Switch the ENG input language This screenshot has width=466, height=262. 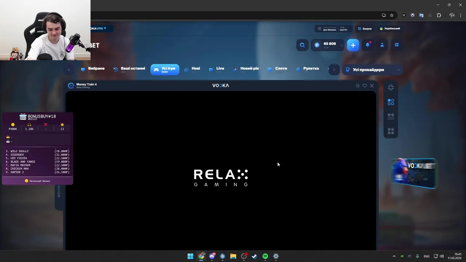click(426, 256)
